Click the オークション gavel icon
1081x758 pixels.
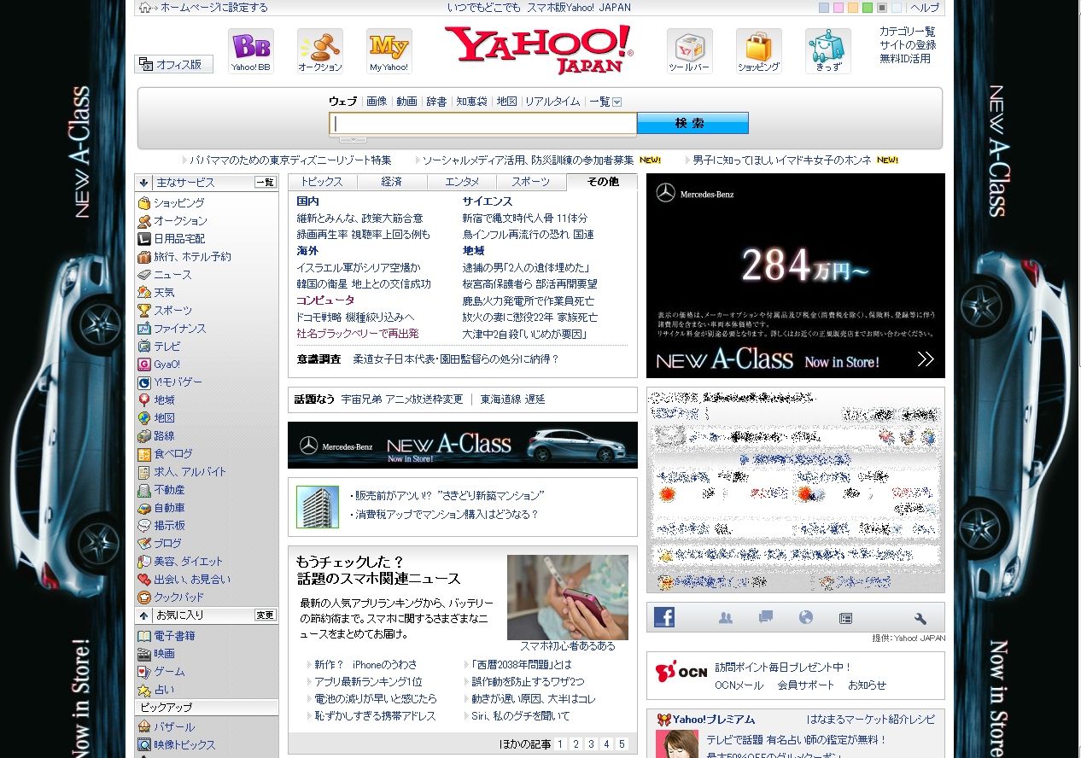(319, 48)
